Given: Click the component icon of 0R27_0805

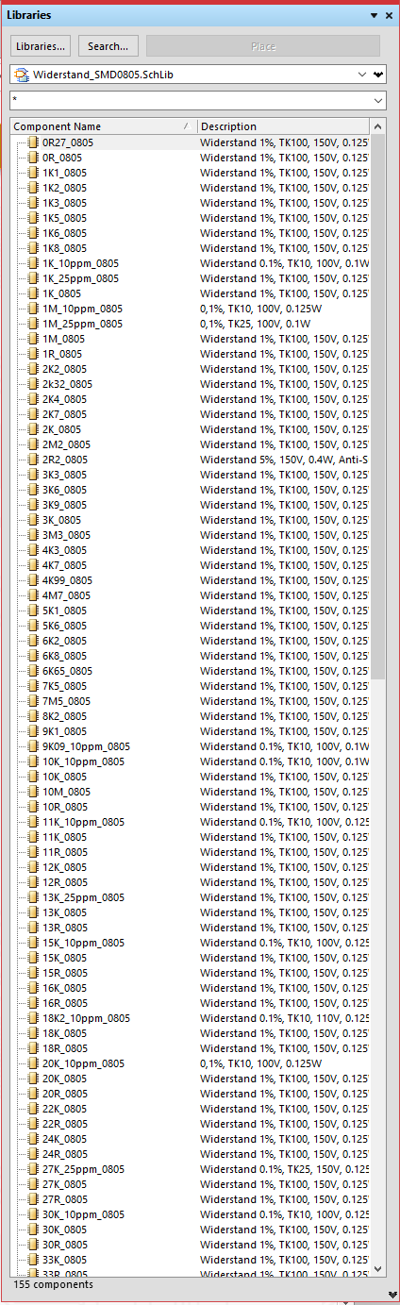Looking at the screenshot, I should pyautogui.click(x=33, y=142).
